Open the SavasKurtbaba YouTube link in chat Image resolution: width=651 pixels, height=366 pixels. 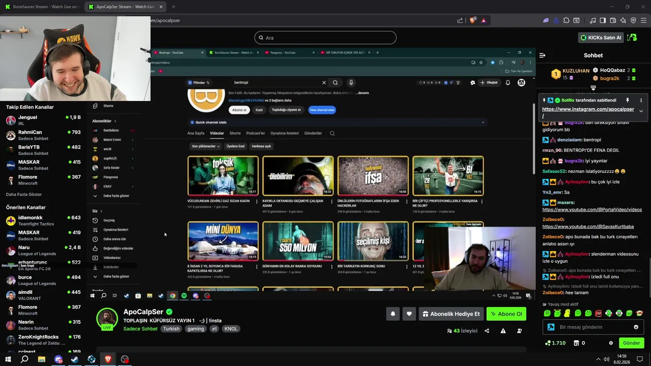(588, 226)
